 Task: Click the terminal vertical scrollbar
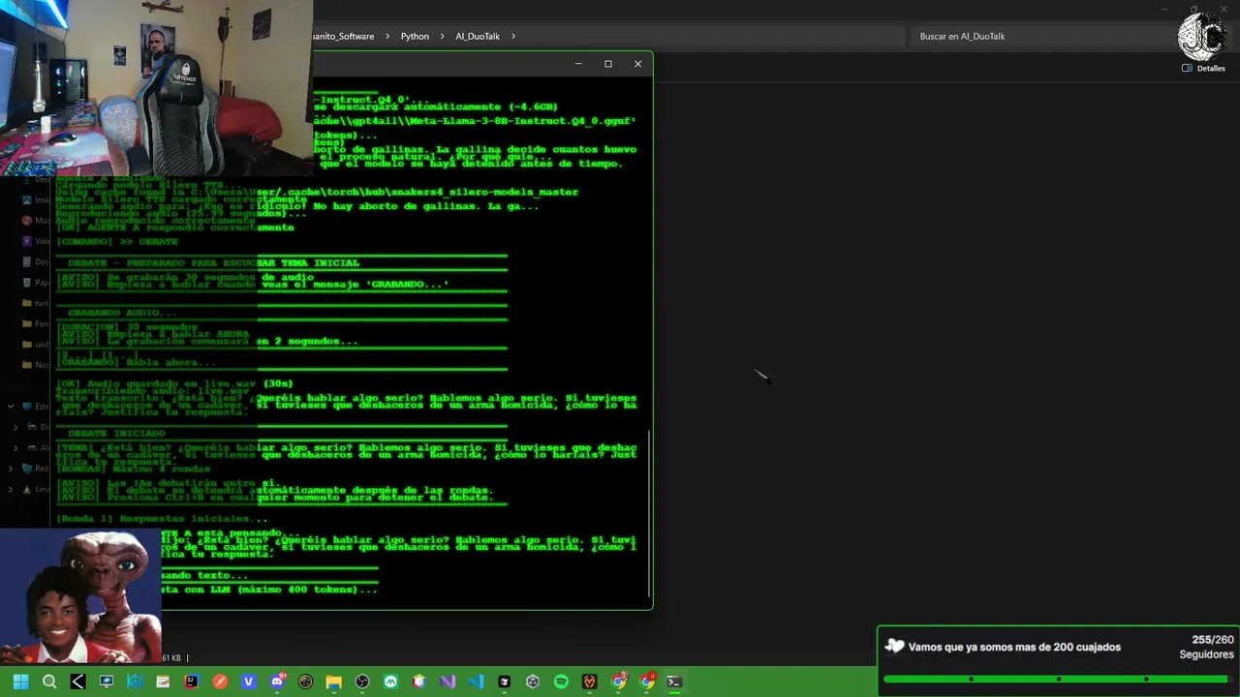[648, 513]
